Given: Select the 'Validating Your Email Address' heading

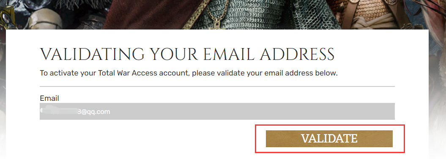Looking at the screenshot, I should point(187,54).
